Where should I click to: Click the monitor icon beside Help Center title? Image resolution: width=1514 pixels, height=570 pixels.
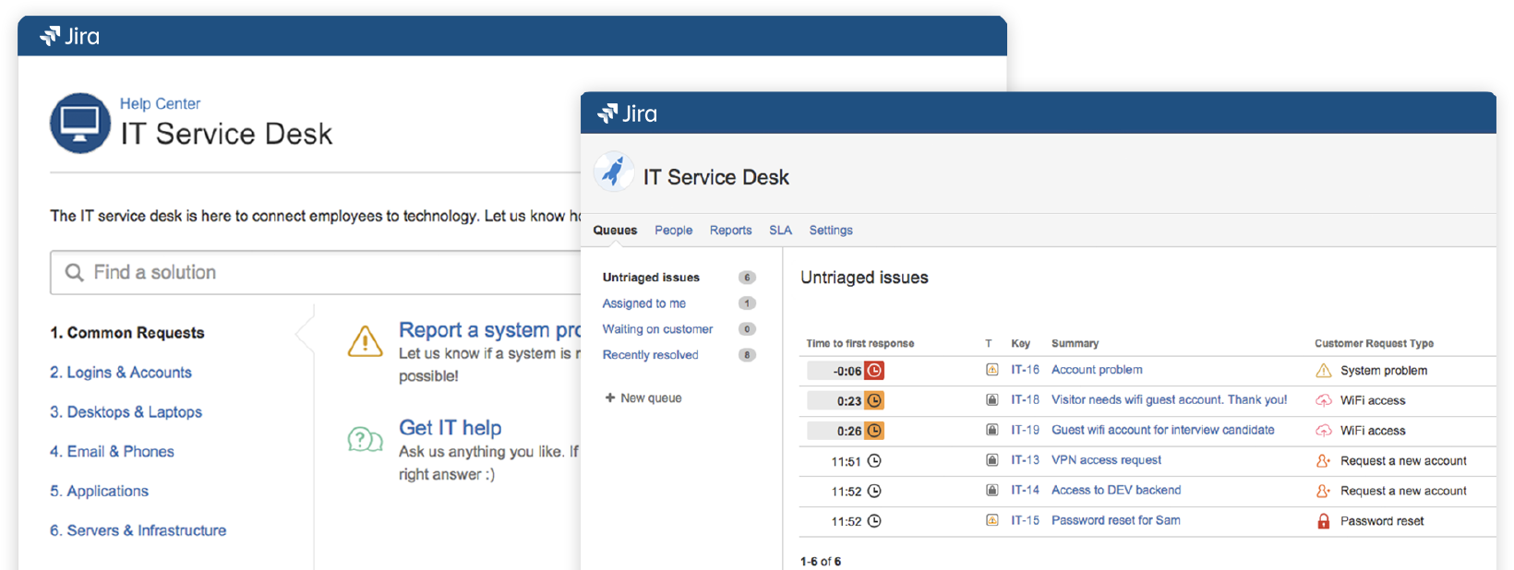80,123
